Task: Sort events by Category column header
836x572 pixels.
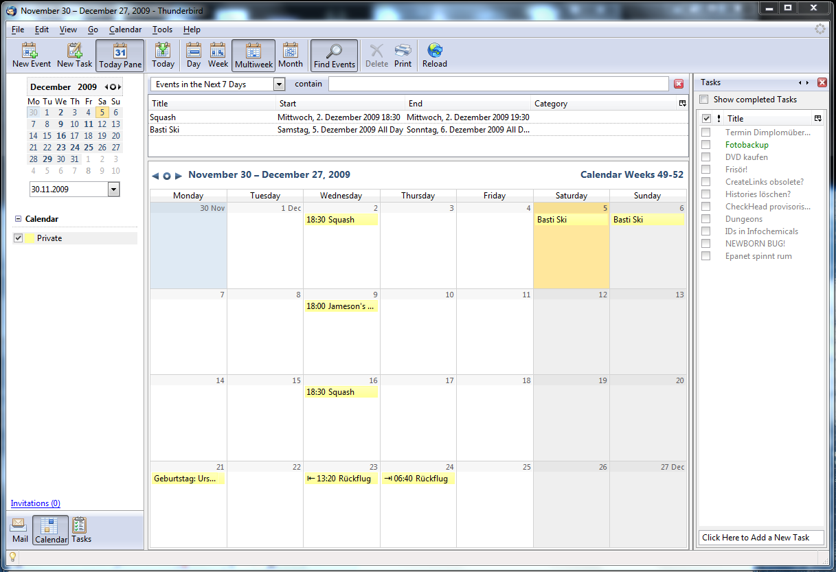Action: click(604, 104)
